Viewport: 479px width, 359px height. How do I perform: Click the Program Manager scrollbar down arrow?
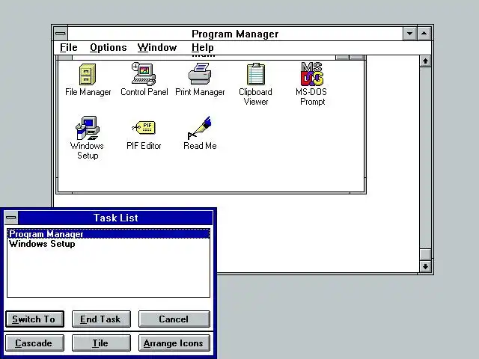(425, 266)
